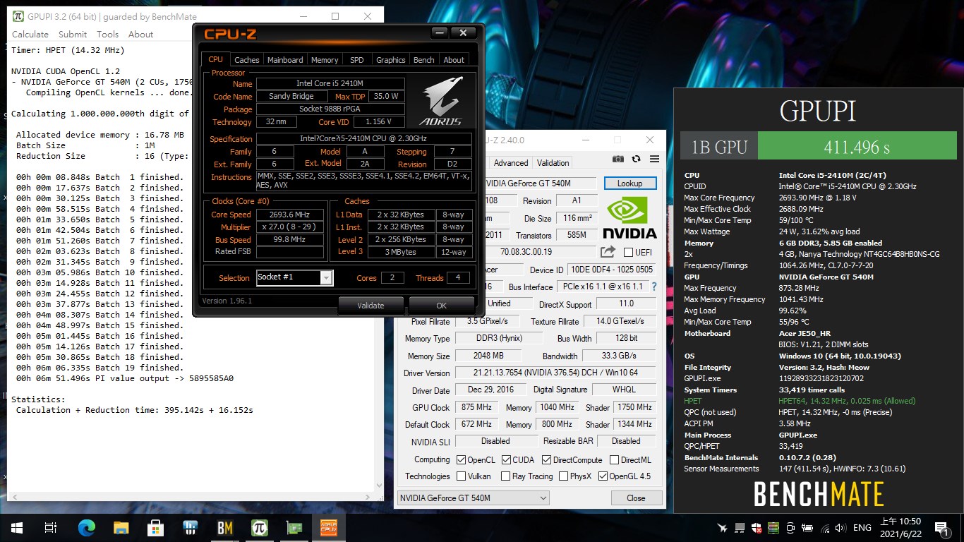Open the GPU-Z GeForce GT 540M device dropdown

[474, 498]
